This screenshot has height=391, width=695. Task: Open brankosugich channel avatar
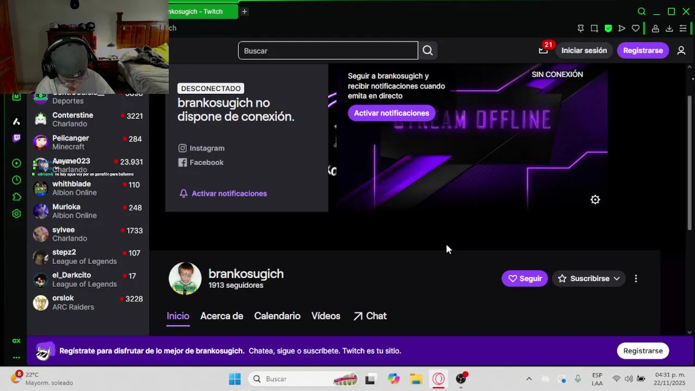point(185,279)
